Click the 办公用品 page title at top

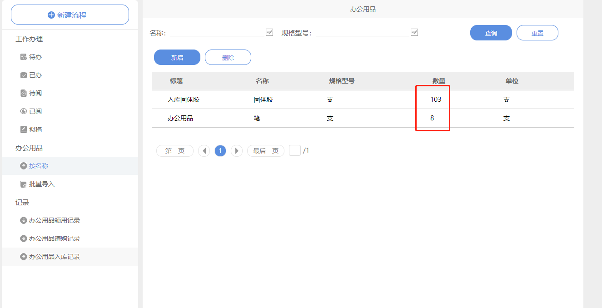pyautogui.click(x=363, y=9)
